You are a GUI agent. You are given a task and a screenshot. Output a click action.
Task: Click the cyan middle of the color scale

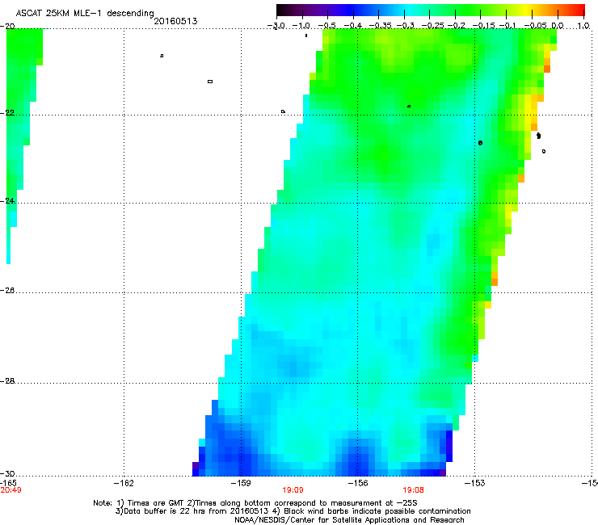(410, 10)
